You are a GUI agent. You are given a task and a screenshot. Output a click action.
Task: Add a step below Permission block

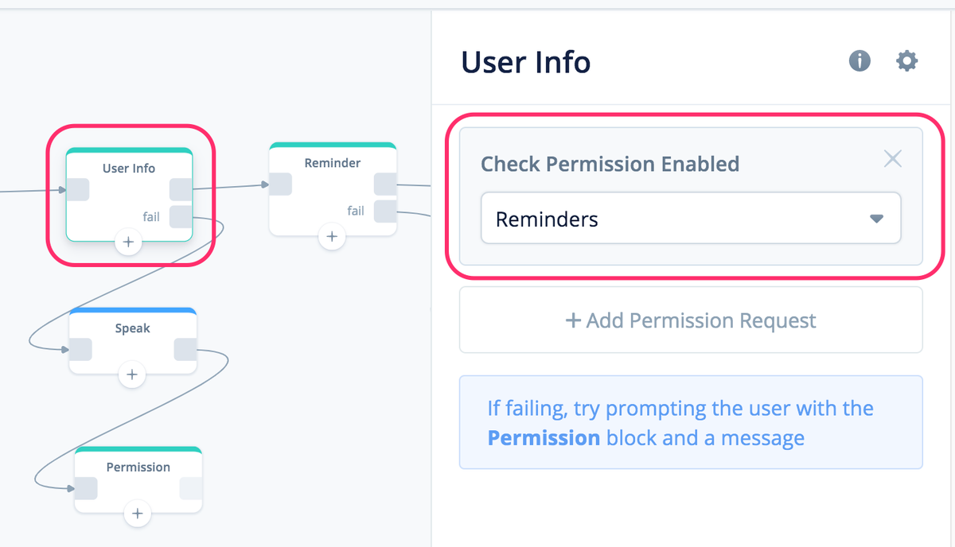coord(138,514)
